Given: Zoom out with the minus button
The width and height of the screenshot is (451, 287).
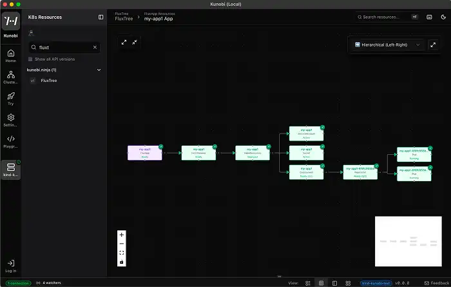Looking at the screenshot, I should click(x=121, y=244).
